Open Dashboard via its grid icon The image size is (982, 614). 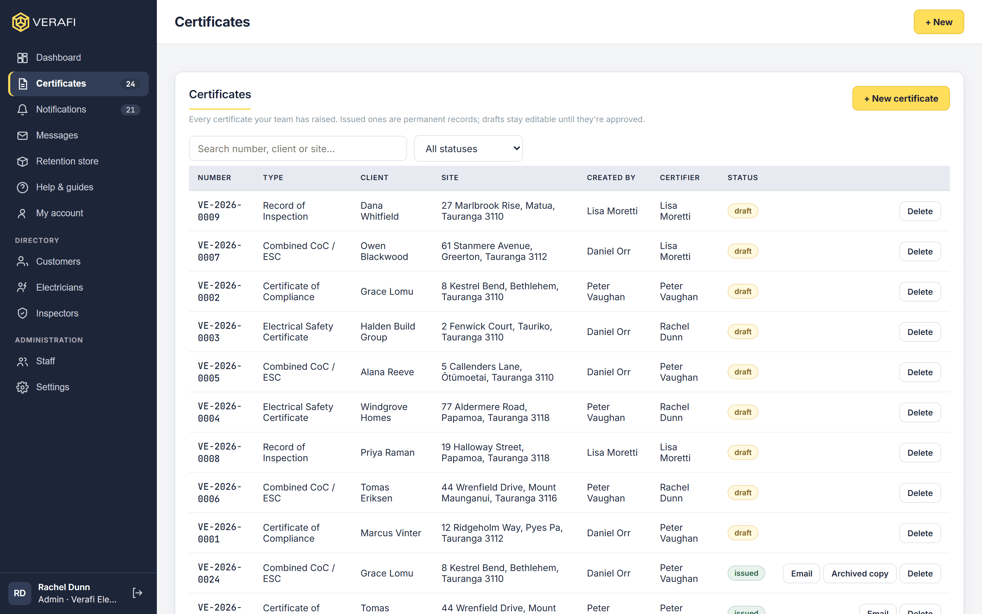22,58
